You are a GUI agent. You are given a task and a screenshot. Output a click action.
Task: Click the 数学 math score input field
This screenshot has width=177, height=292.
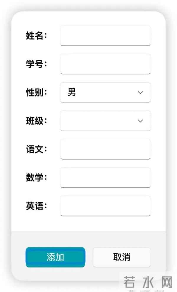[105, 177]
